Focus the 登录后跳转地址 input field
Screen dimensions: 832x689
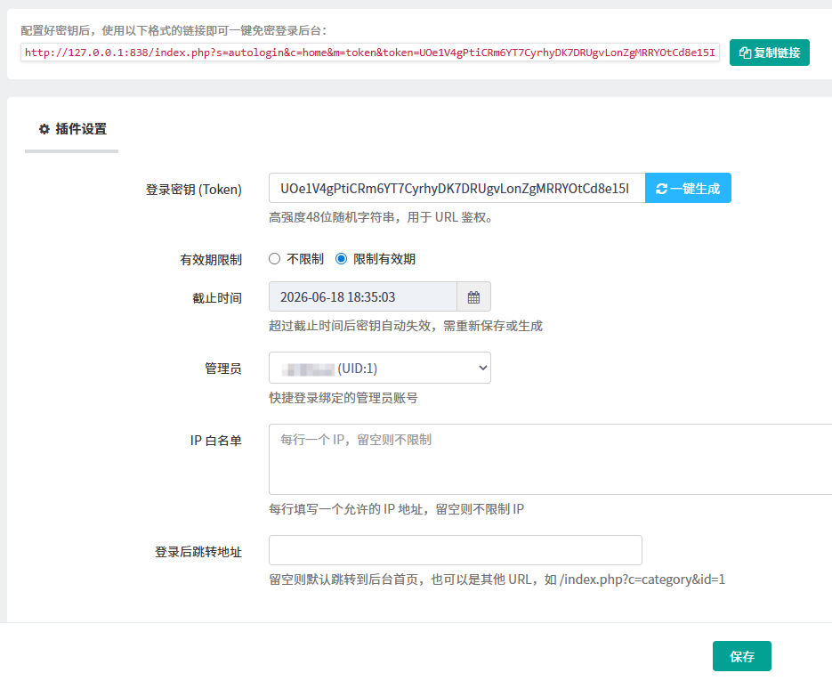(x=456, y=550)
